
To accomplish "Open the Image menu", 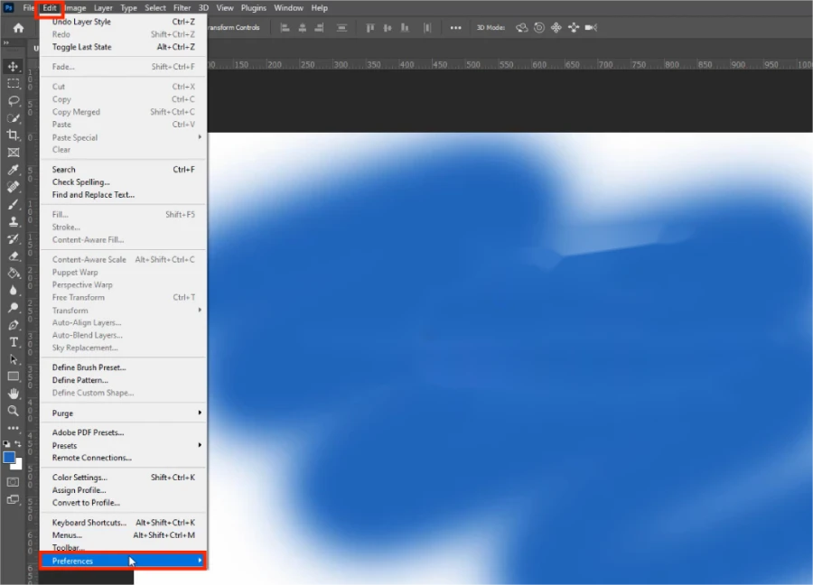I will click(75, 8).
